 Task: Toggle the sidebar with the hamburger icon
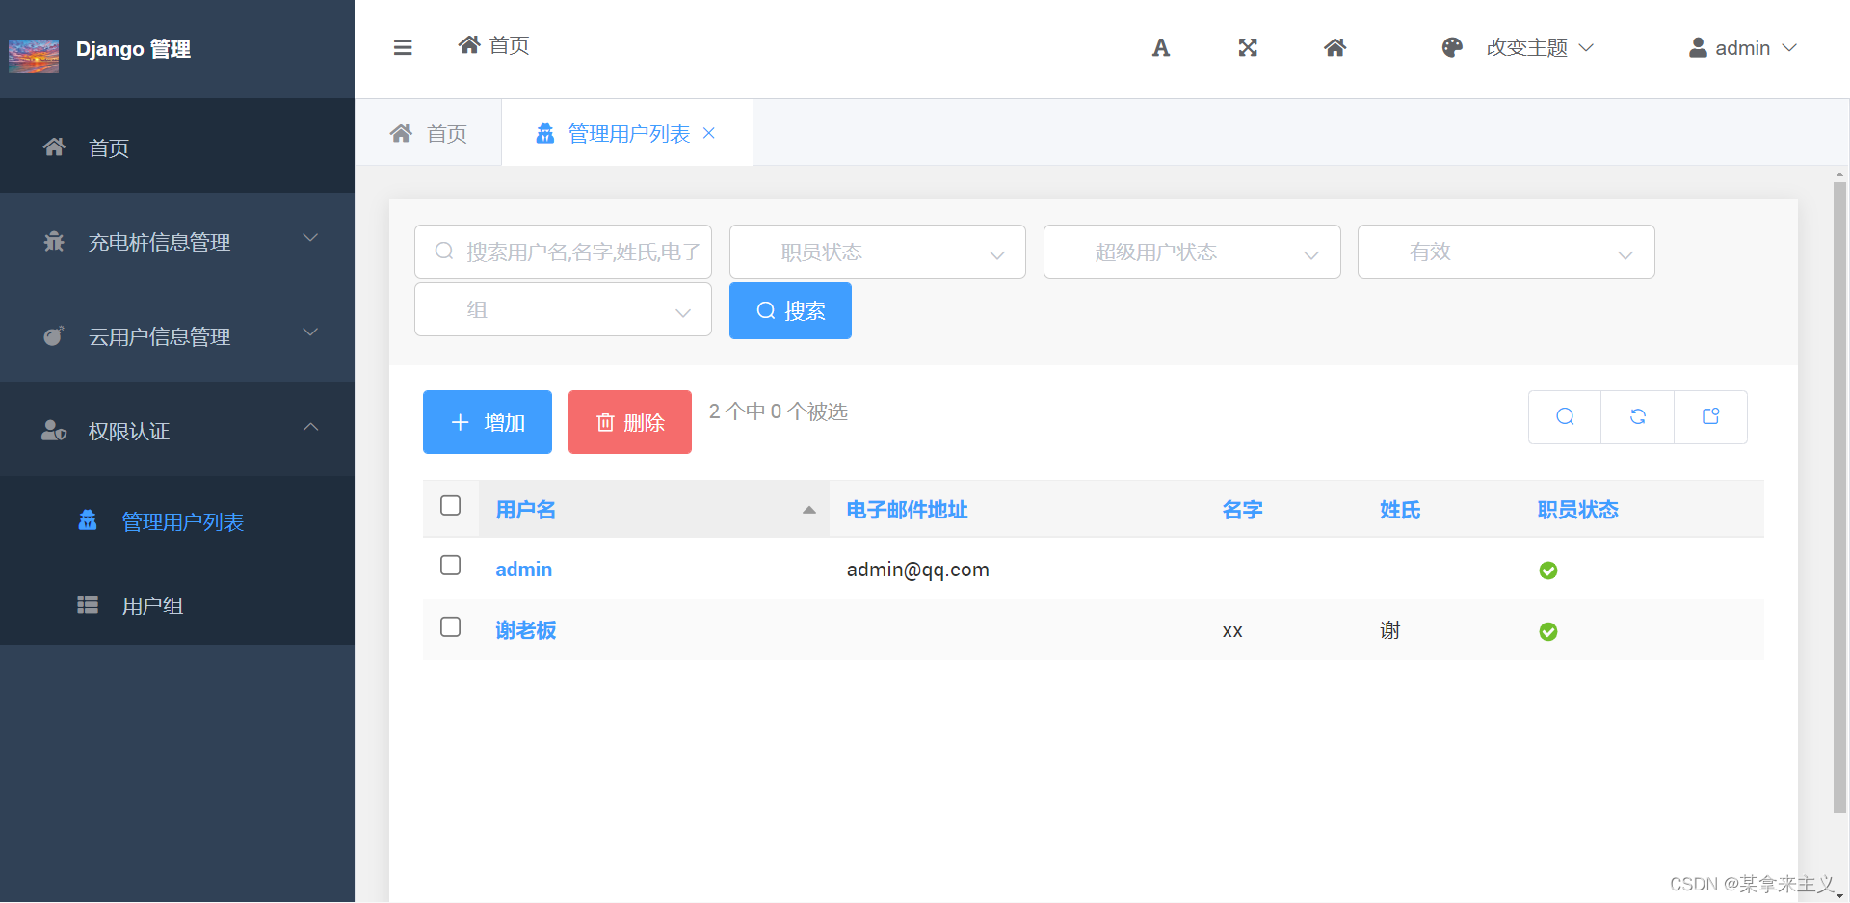(x=402, y=46)
